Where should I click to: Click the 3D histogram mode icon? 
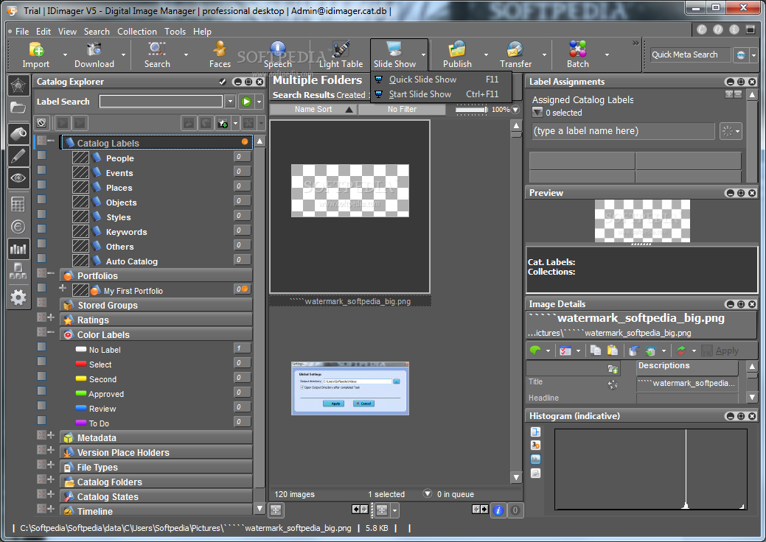535,445
